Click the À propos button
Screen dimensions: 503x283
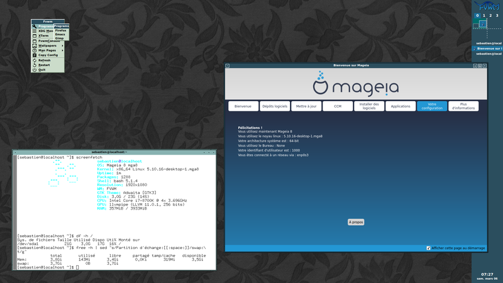[356, 222]
